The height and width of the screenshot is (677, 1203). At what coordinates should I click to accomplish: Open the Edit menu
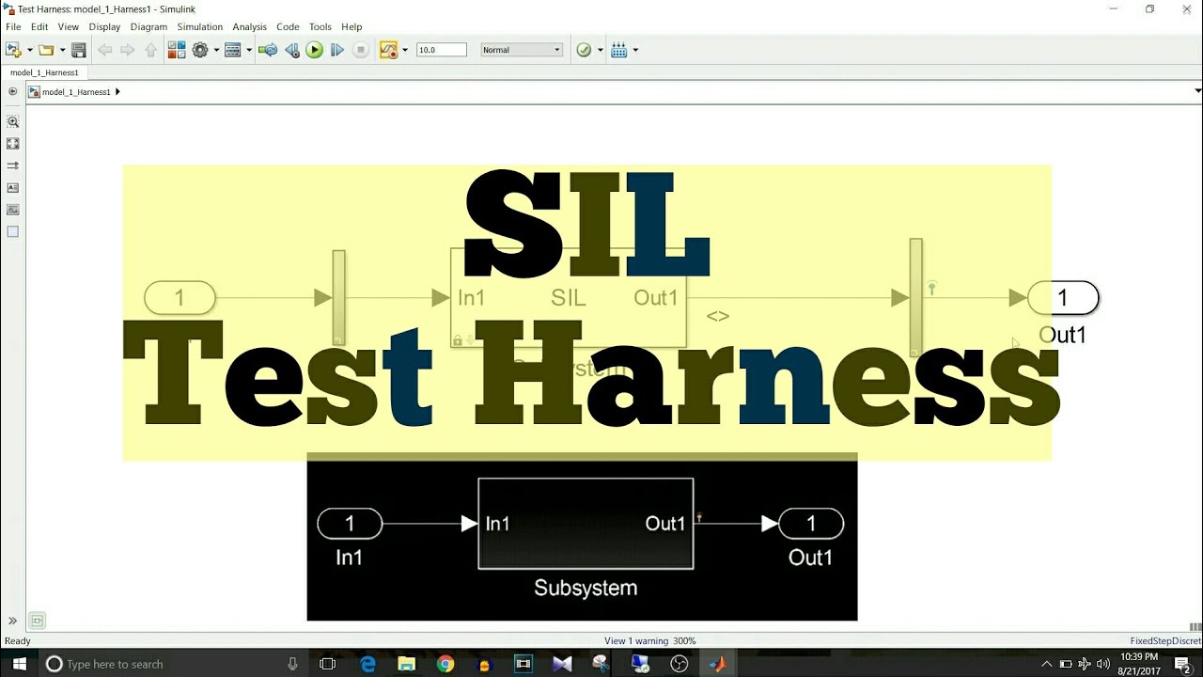tap(39, 27)
